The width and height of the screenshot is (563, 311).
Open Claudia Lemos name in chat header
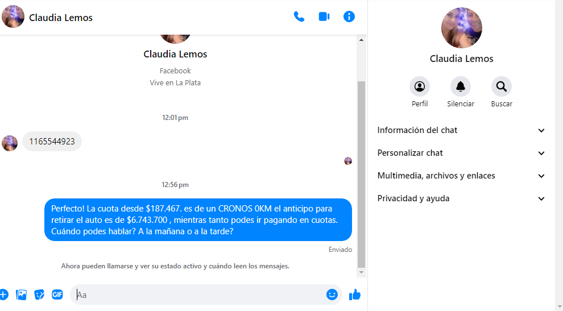coord(61,18)
